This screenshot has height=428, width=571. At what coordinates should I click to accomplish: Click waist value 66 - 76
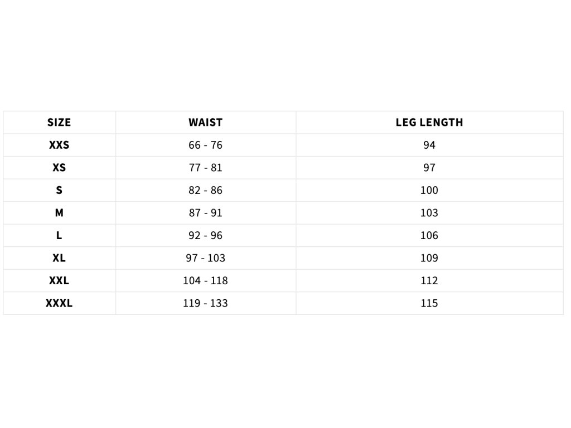coord(205,145)
